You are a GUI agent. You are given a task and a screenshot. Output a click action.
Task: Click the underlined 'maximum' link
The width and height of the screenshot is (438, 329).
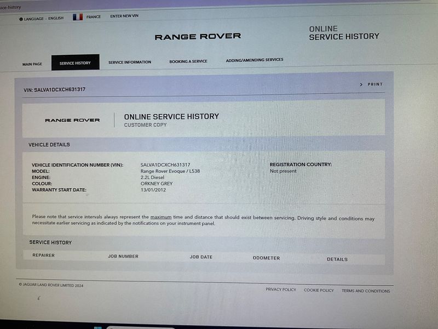click(x=161, y=217)
